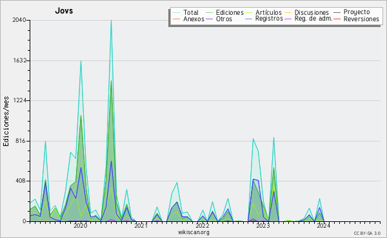Click the 2022 x-axis label
The height and width of the screenshot is (238, 387).
click(x=202, y=226)
